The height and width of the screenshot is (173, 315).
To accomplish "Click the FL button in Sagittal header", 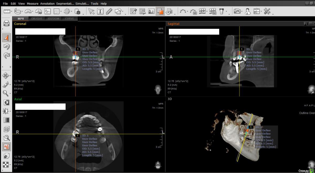I will click(306, 24).
